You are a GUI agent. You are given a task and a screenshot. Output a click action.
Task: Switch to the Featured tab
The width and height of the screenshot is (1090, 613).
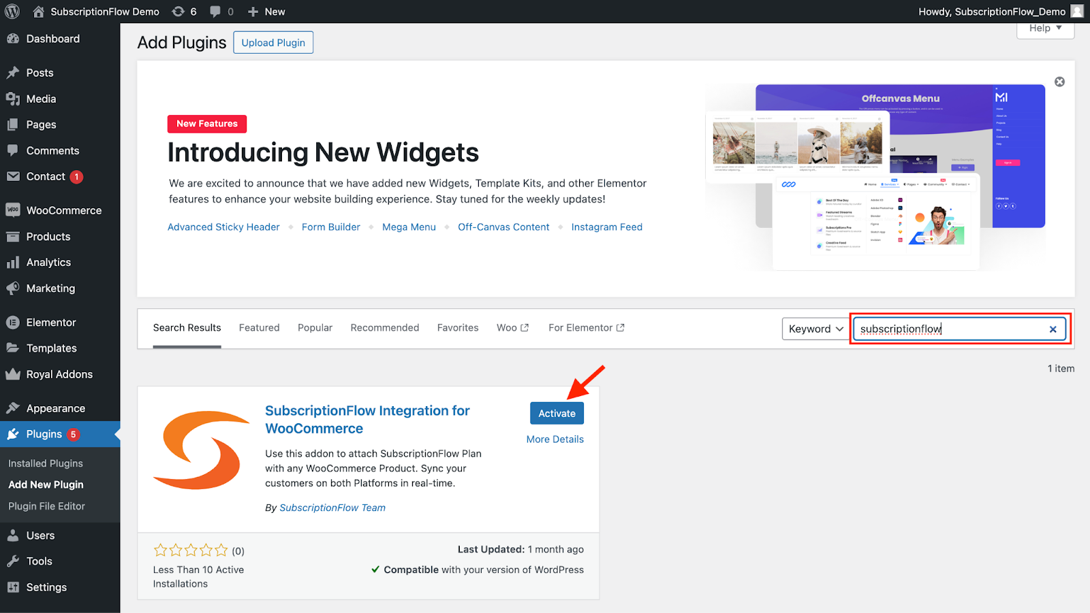point(259,328)
